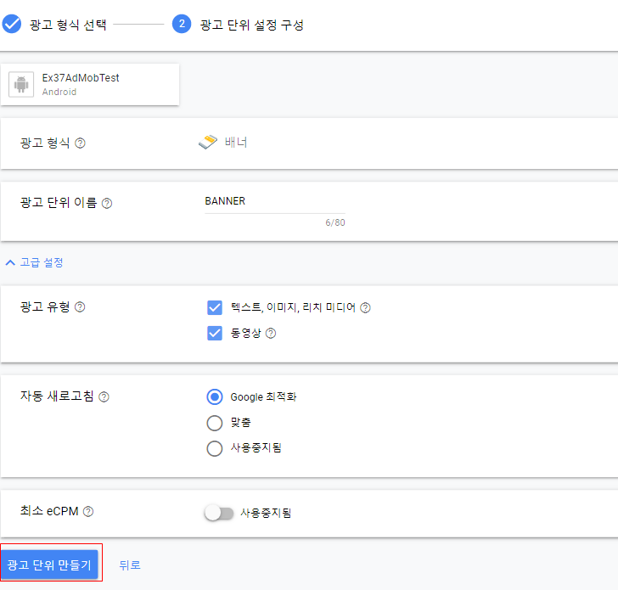Viewport: 618px width, 590px height.
Task: Select 사용중지됨 auto refresh option
Action: click(215, 448)
